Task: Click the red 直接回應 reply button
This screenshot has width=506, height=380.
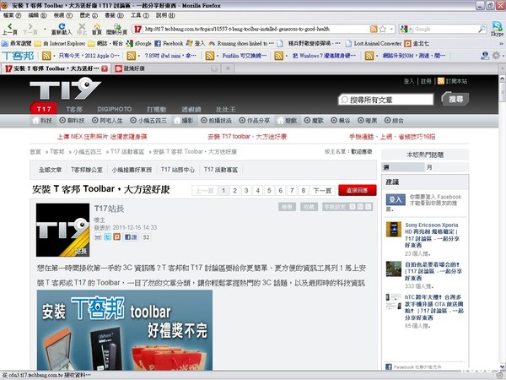Action: pyautogui.click(x=356, y=191)
